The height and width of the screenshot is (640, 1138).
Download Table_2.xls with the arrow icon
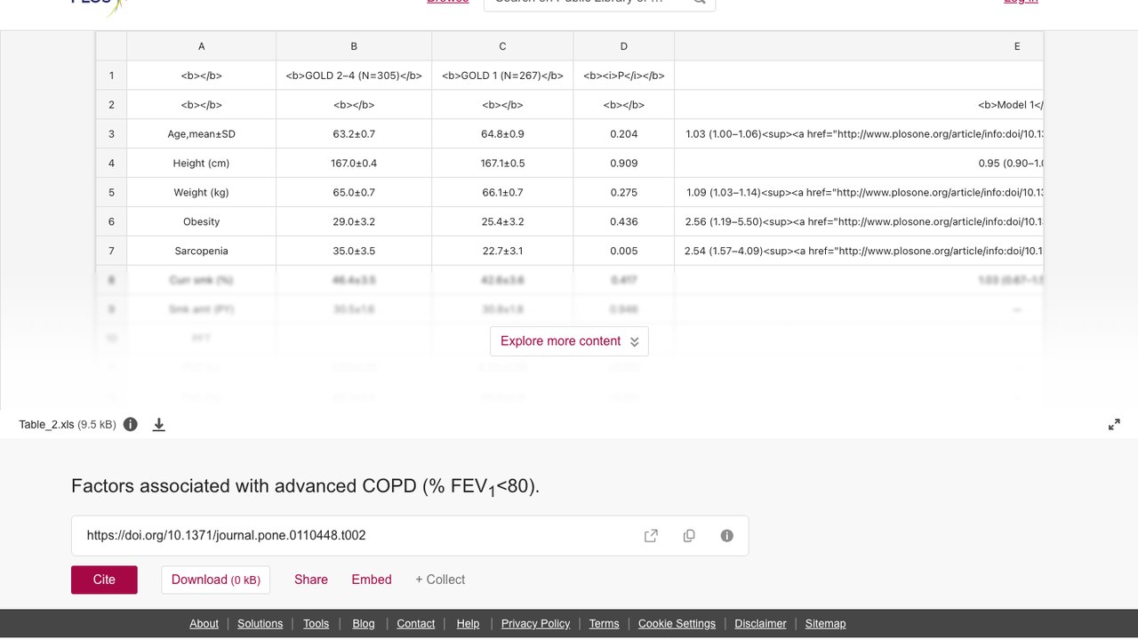[x=159, y=424]
